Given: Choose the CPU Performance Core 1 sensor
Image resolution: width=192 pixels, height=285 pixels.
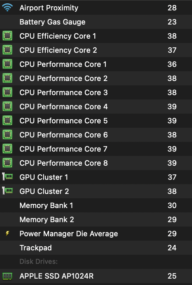Looking at the screenshot, I should coord(96,64).
